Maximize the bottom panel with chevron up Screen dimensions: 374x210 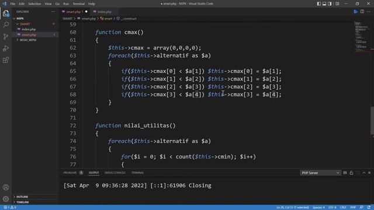[x=364, y=173]
